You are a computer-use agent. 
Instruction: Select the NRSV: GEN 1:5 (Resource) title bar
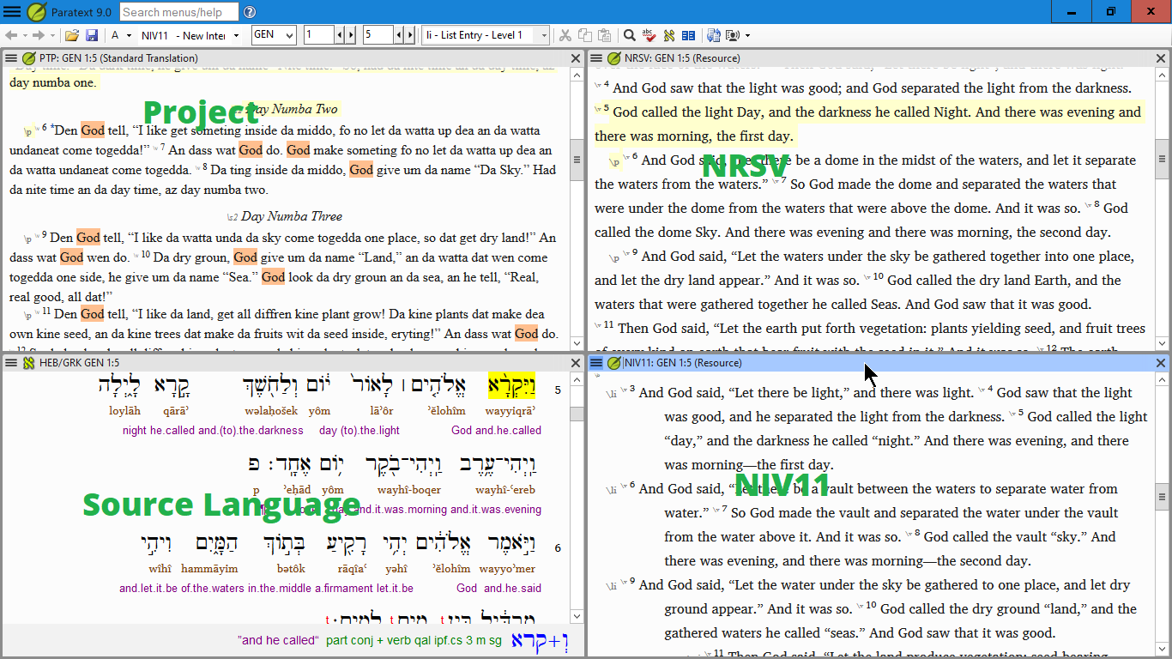click(x=879, y=58)
